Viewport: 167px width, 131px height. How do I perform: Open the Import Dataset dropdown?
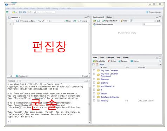(x=110, y=21)
